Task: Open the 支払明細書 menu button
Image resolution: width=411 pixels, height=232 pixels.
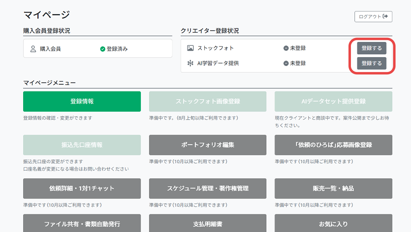Action: tap(208, 223)
